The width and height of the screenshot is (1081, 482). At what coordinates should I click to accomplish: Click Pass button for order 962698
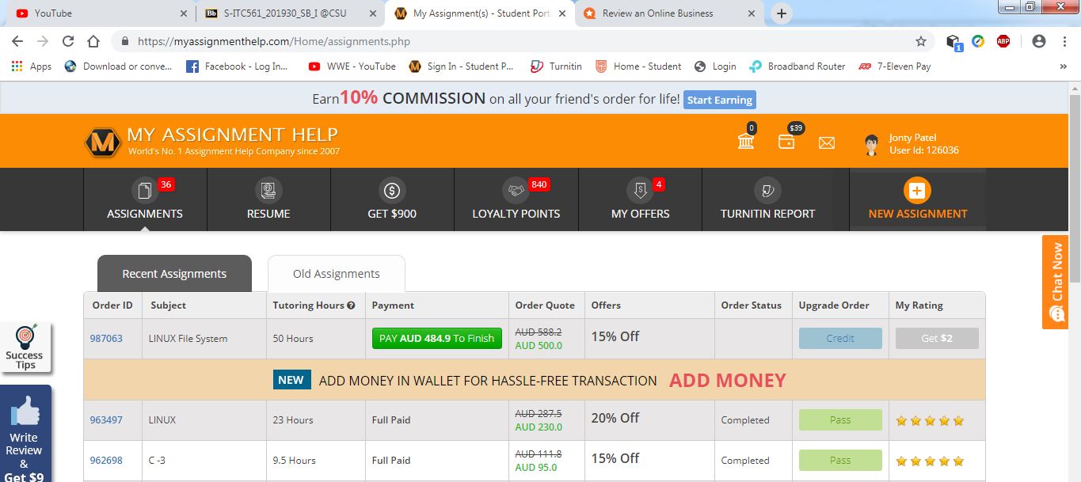coord(840,460)
